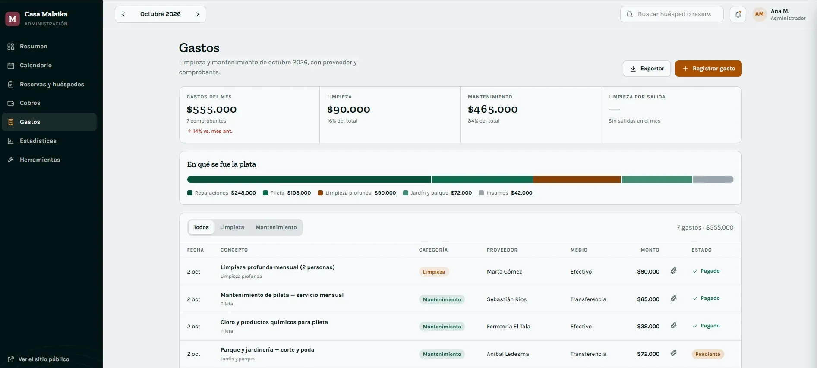The width and height of the screenshot is (817, 368).
Task: Select Gastos in the sidebar
Action: 49,122
